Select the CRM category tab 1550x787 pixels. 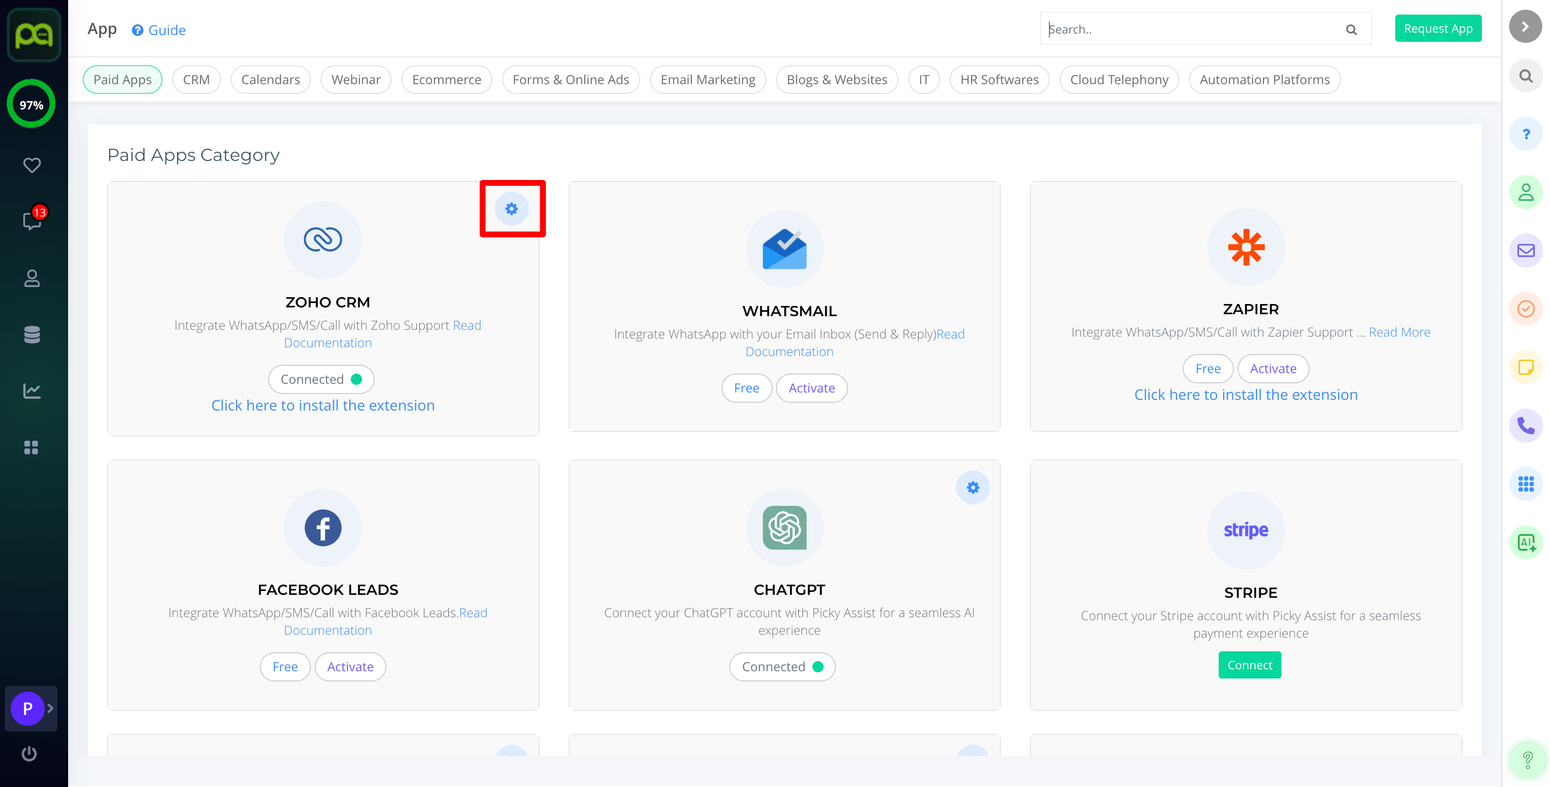pos(196,79)
